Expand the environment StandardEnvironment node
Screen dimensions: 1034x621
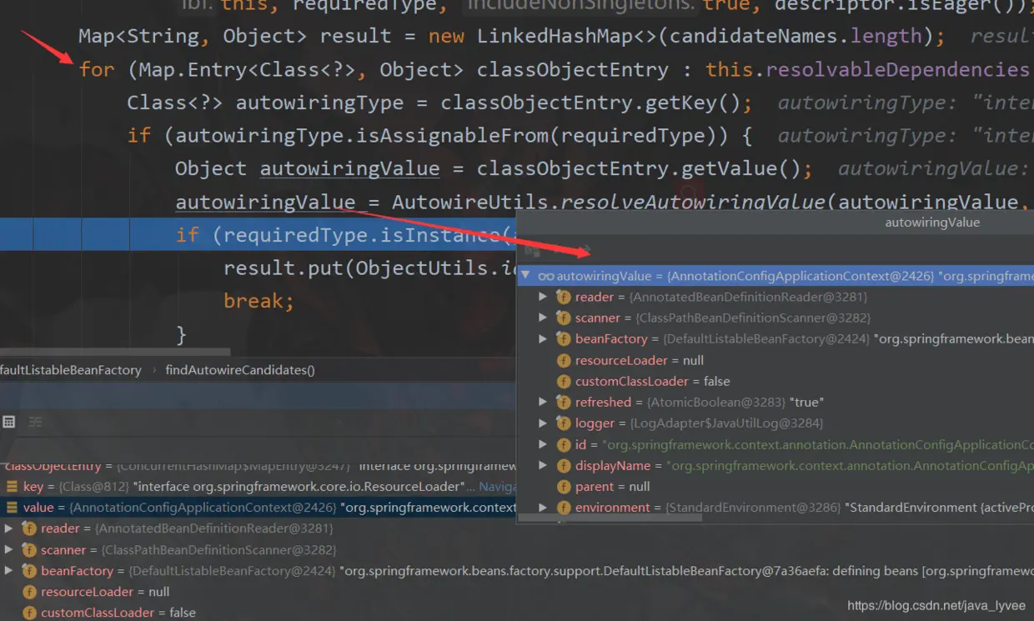[x=543, y=507]
